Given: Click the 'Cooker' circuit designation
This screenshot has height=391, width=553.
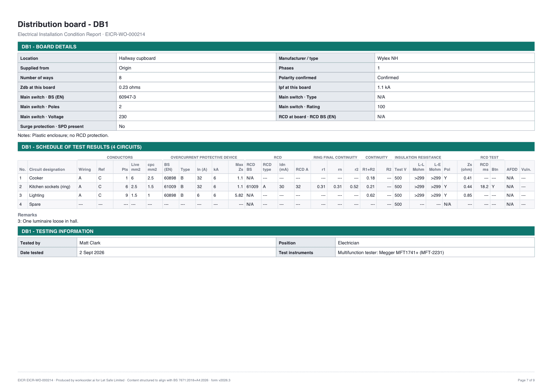Looking at the screenshot, I should pos(36,178).
